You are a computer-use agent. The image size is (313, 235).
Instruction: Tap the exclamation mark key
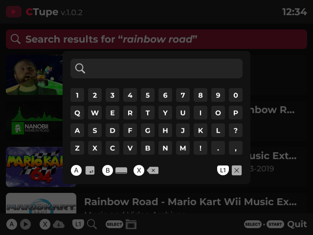point(201,148)
